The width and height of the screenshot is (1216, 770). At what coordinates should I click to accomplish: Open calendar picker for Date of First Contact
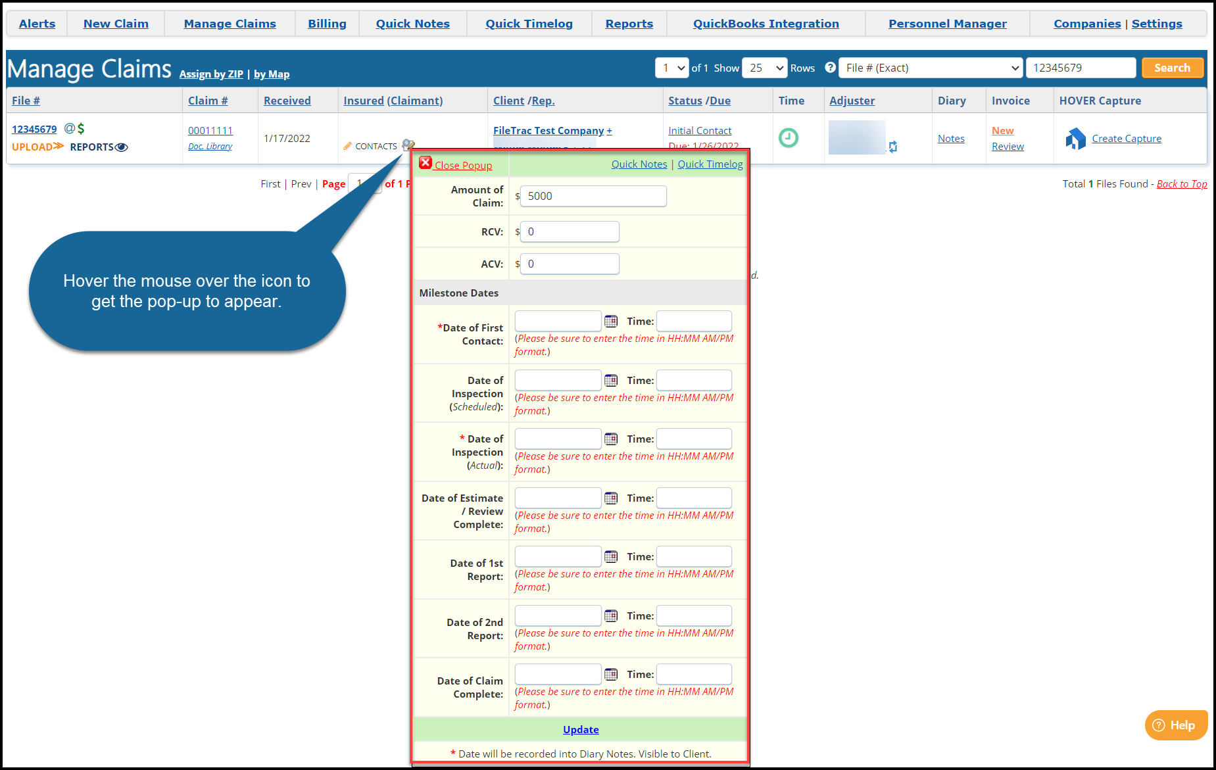click(x=611, y=321)
